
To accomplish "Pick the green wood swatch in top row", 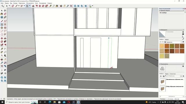I will (x=172, y=46).
